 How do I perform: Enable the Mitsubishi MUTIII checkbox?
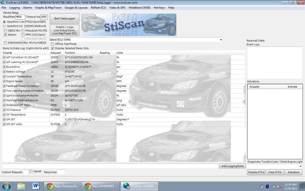coord(23,31)
